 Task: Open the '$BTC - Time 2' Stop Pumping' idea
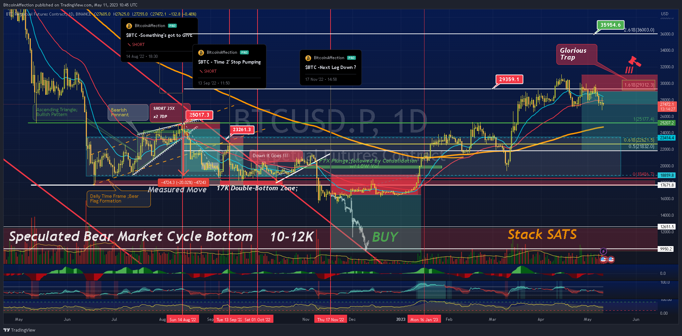229,62
